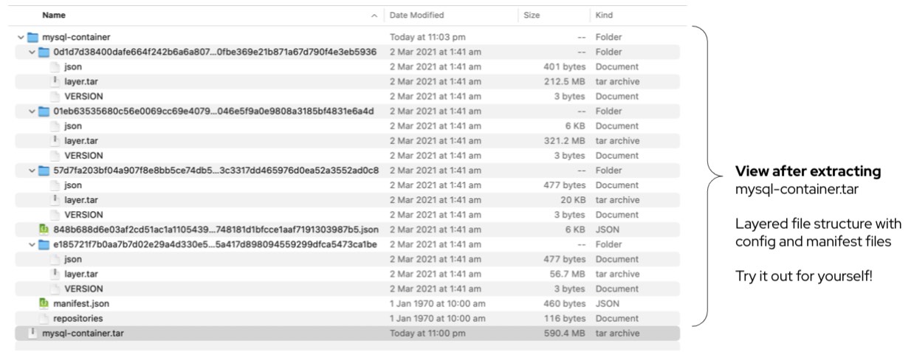Viewport: 911px width, 352px height.
Task: Click the 0d1d7d38400dafe folder icon
Action: point(44,52)
